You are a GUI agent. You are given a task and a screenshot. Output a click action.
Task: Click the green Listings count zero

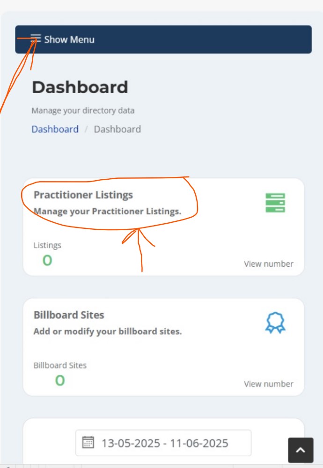point(47,260)
